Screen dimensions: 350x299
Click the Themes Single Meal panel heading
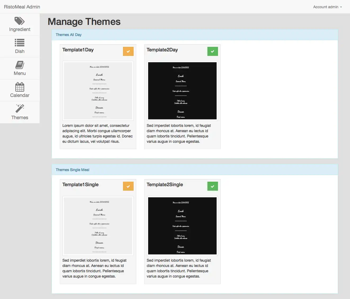tap(195, 170)
